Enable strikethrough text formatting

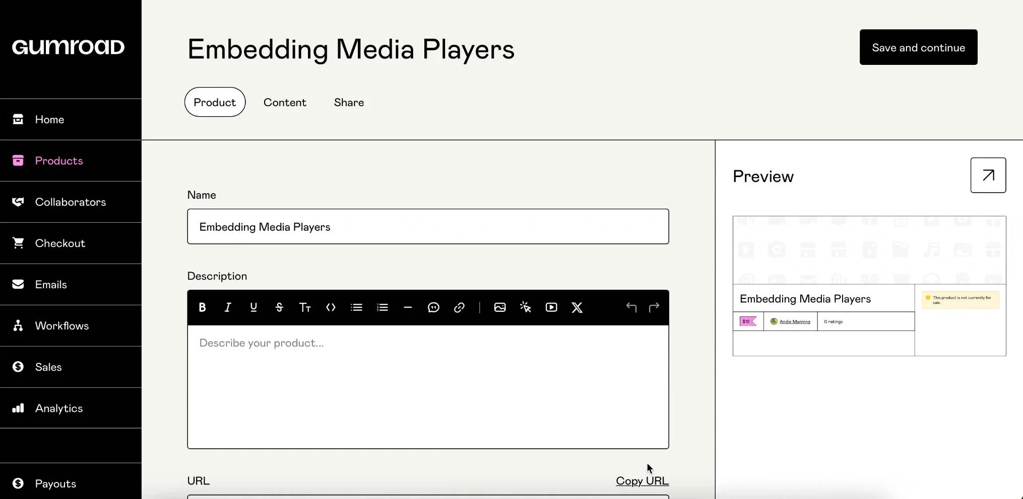coord(279,307)
